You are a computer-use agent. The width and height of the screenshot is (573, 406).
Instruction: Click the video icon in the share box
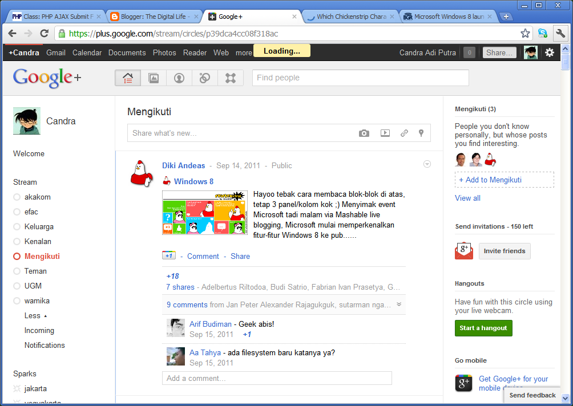click(384, 133)
